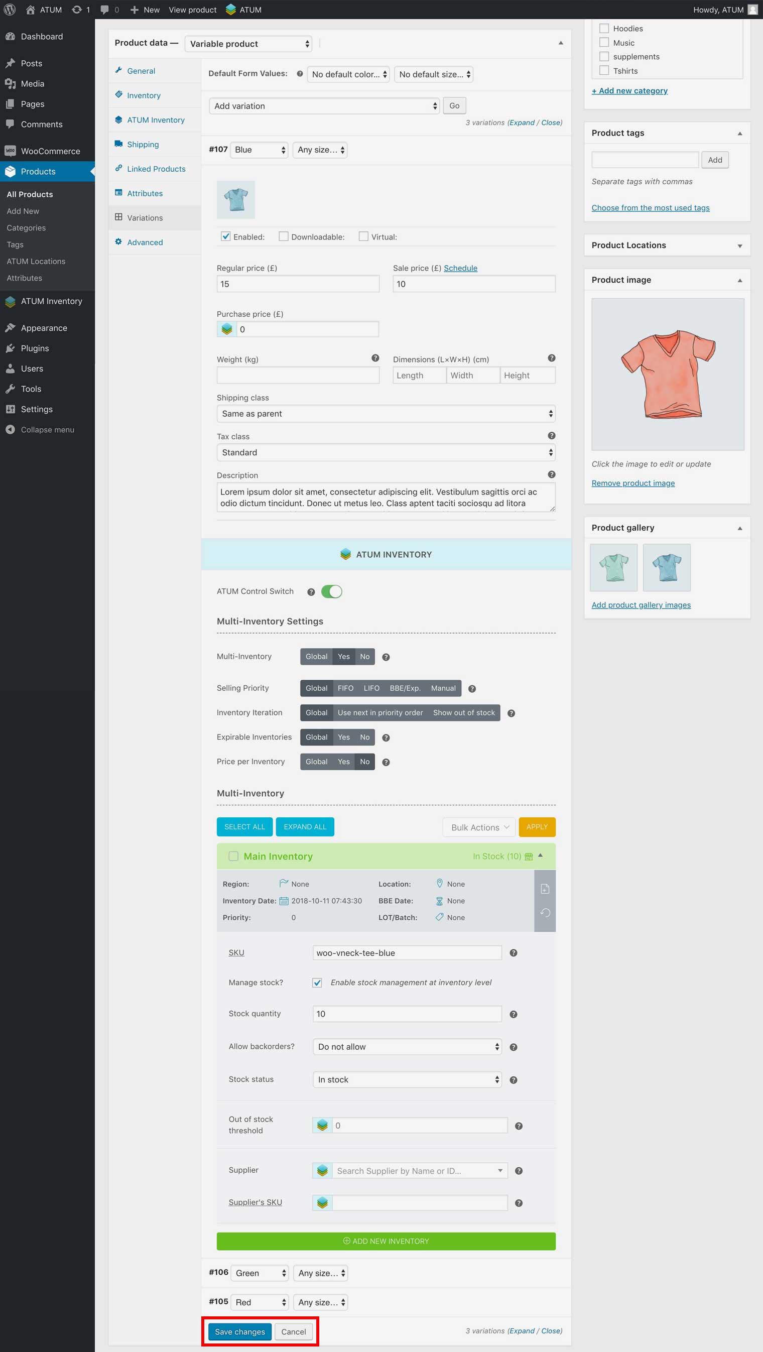Click the green Add New Inventory button
The width and height of the screenshot is (763, 1352).
[x=386, y=1241]
